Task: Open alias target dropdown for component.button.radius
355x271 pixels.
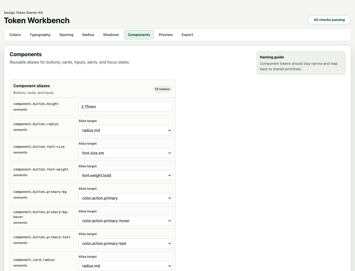Action: click(x=125, y=130)
